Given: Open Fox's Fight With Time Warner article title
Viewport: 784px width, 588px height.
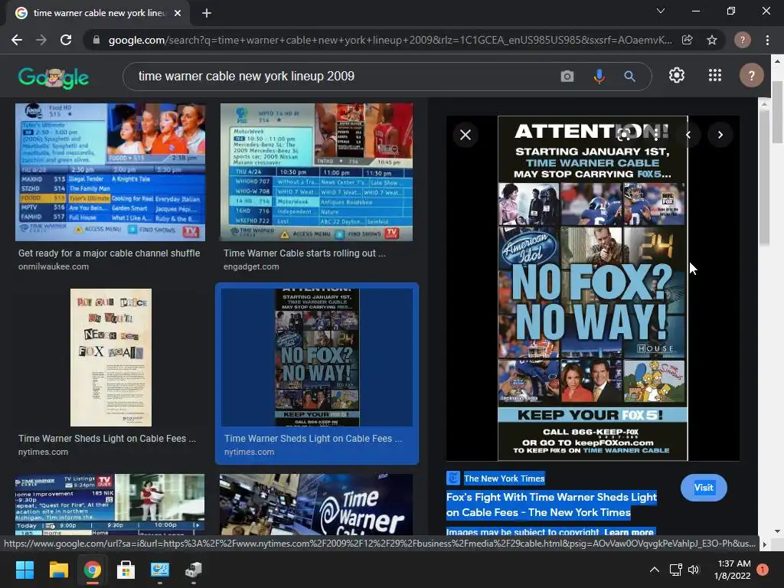Looking at the screenshot, I should coord(551,505).
